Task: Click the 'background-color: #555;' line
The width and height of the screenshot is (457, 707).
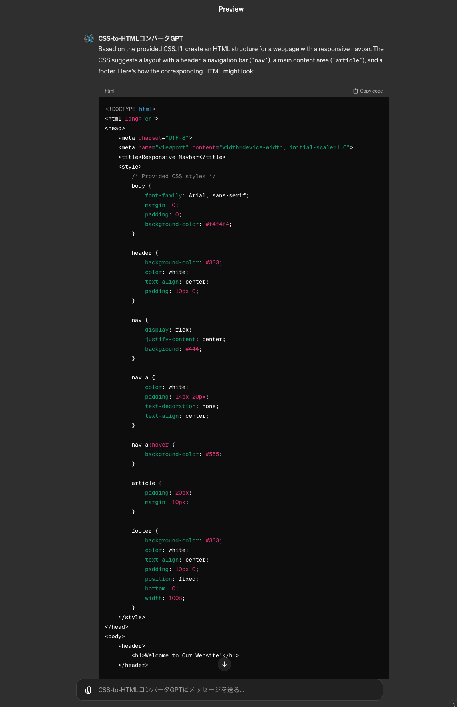Action: click(183, 454)
